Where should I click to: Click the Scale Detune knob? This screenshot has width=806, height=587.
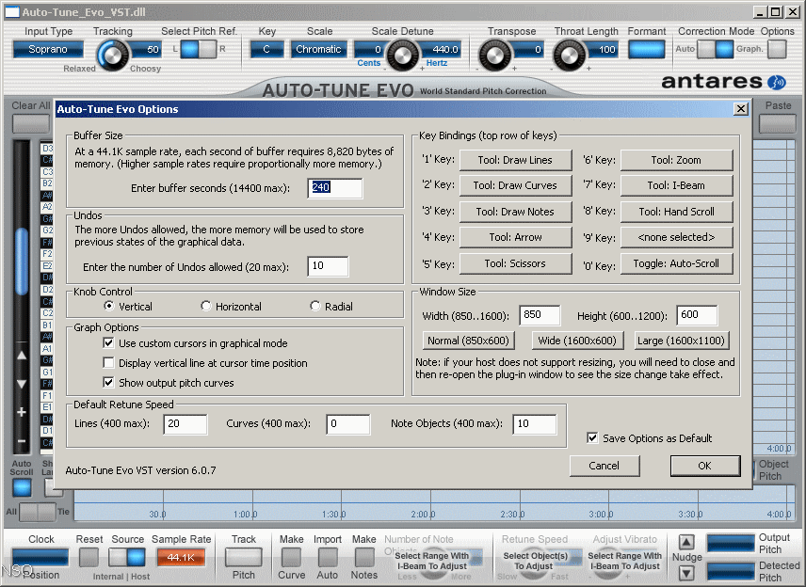click(402, 56)
